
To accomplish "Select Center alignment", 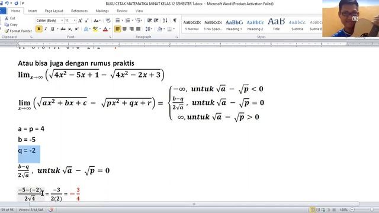I will coord(124,29).
